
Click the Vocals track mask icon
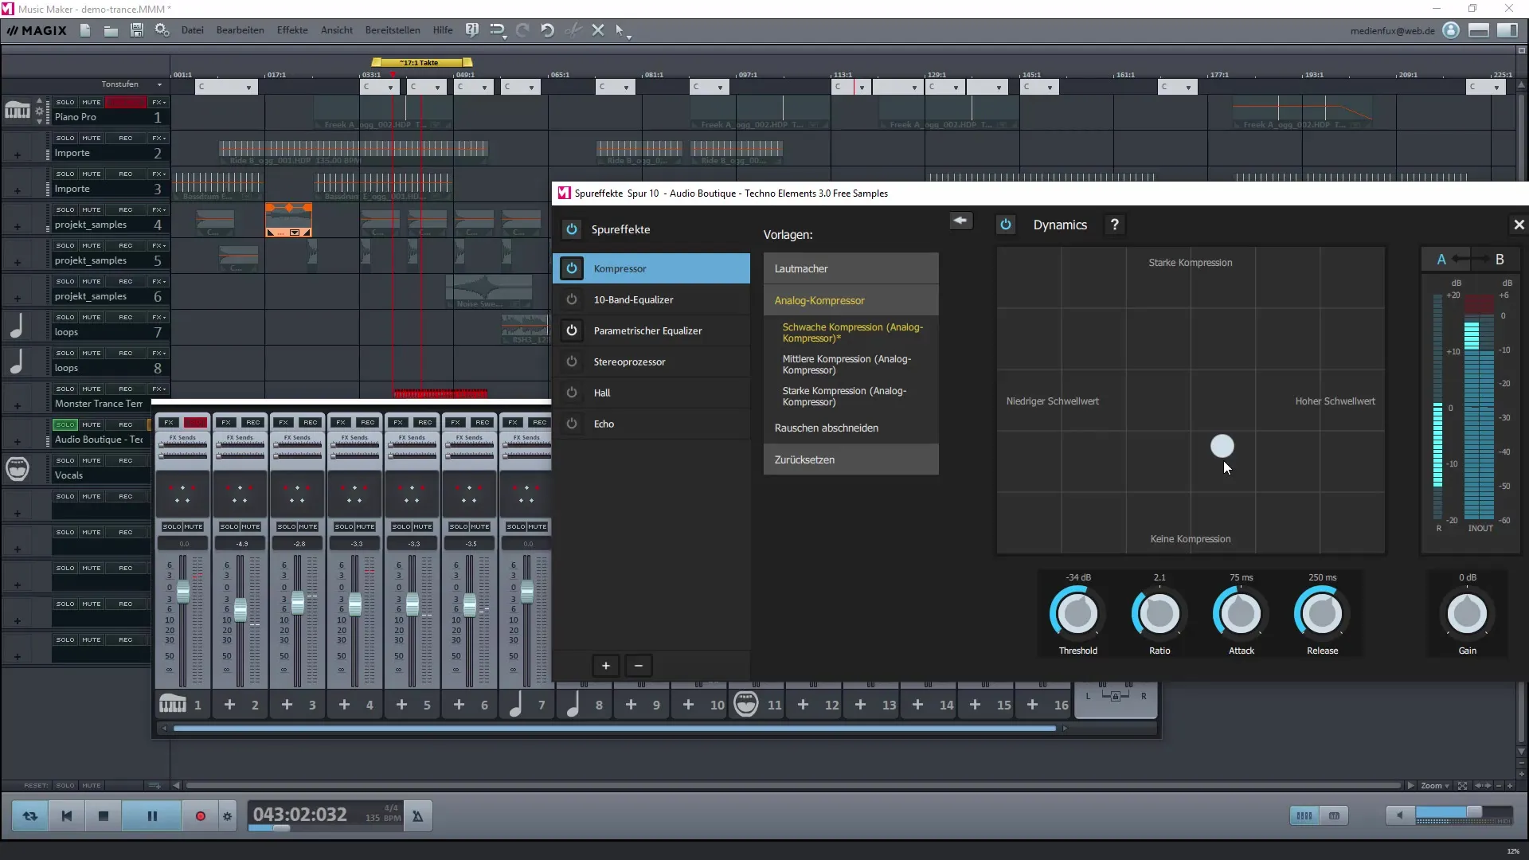pos(17,468)
